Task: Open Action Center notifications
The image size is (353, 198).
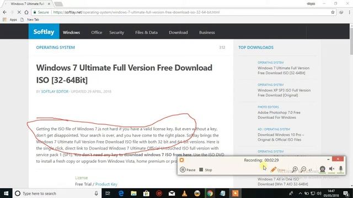Action: [x=346, y=193]
